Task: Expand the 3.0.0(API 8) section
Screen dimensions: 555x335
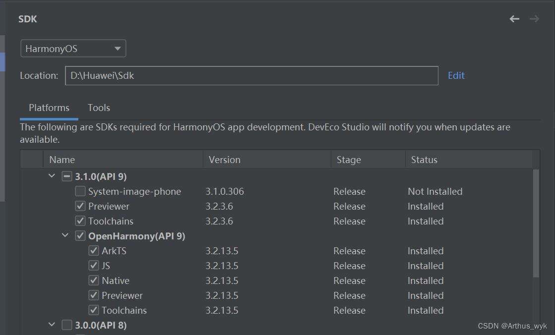Action: (x=52, y=325)
